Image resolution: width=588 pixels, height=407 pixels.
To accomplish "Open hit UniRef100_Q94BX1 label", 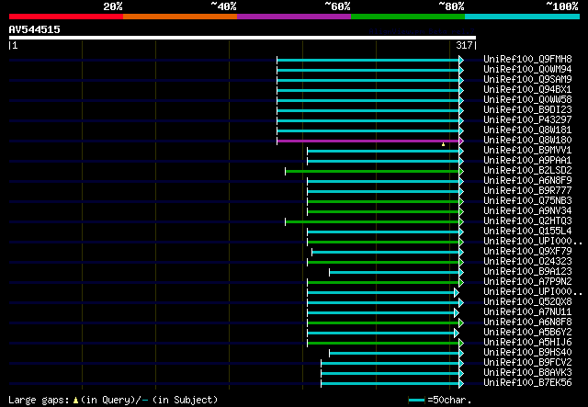I will [527, 90].
